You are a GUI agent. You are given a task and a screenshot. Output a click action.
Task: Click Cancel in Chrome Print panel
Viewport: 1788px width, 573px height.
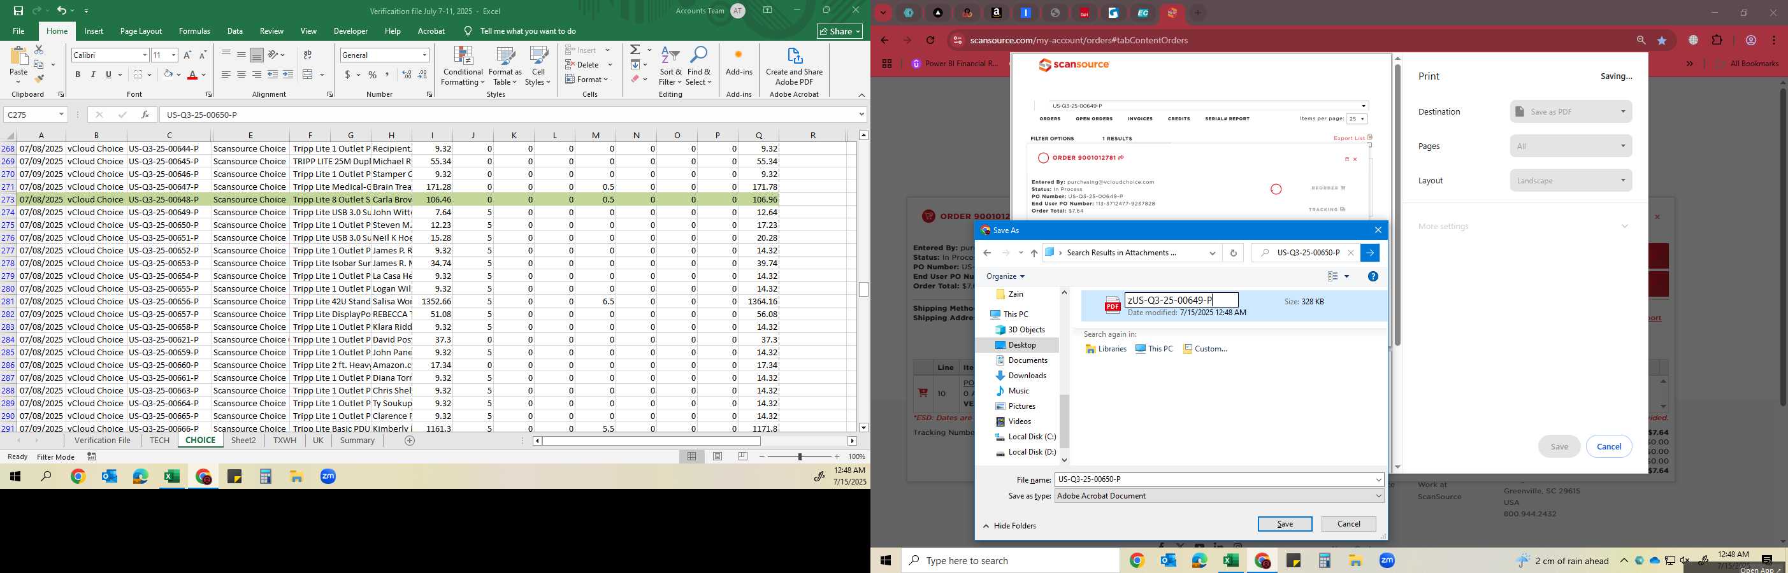(1609, 446)
